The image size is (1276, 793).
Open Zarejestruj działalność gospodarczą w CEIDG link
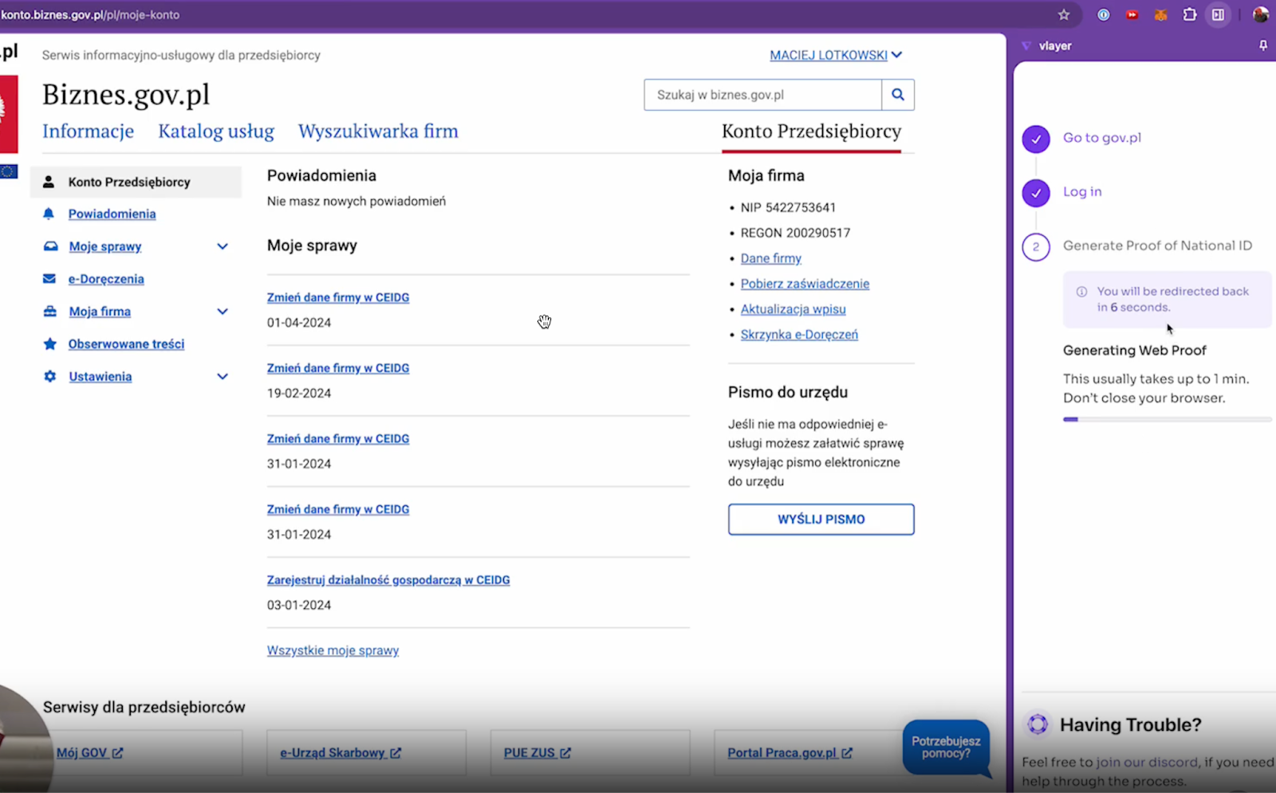(x=388, y=580)
